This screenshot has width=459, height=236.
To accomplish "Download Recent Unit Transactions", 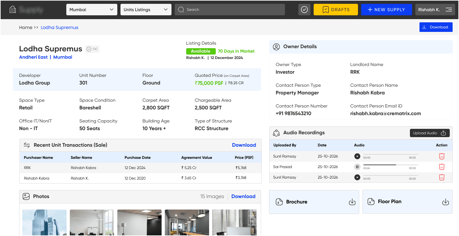I will (244, 145).
